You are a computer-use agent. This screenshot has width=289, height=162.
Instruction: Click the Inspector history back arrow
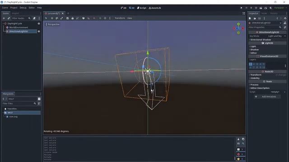(277, 18)
